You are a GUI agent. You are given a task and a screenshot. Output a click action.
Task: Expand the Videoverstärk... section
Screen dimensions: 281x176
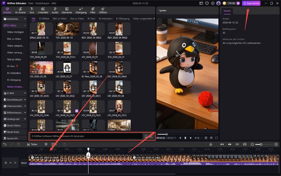click(x=25, y=106)
